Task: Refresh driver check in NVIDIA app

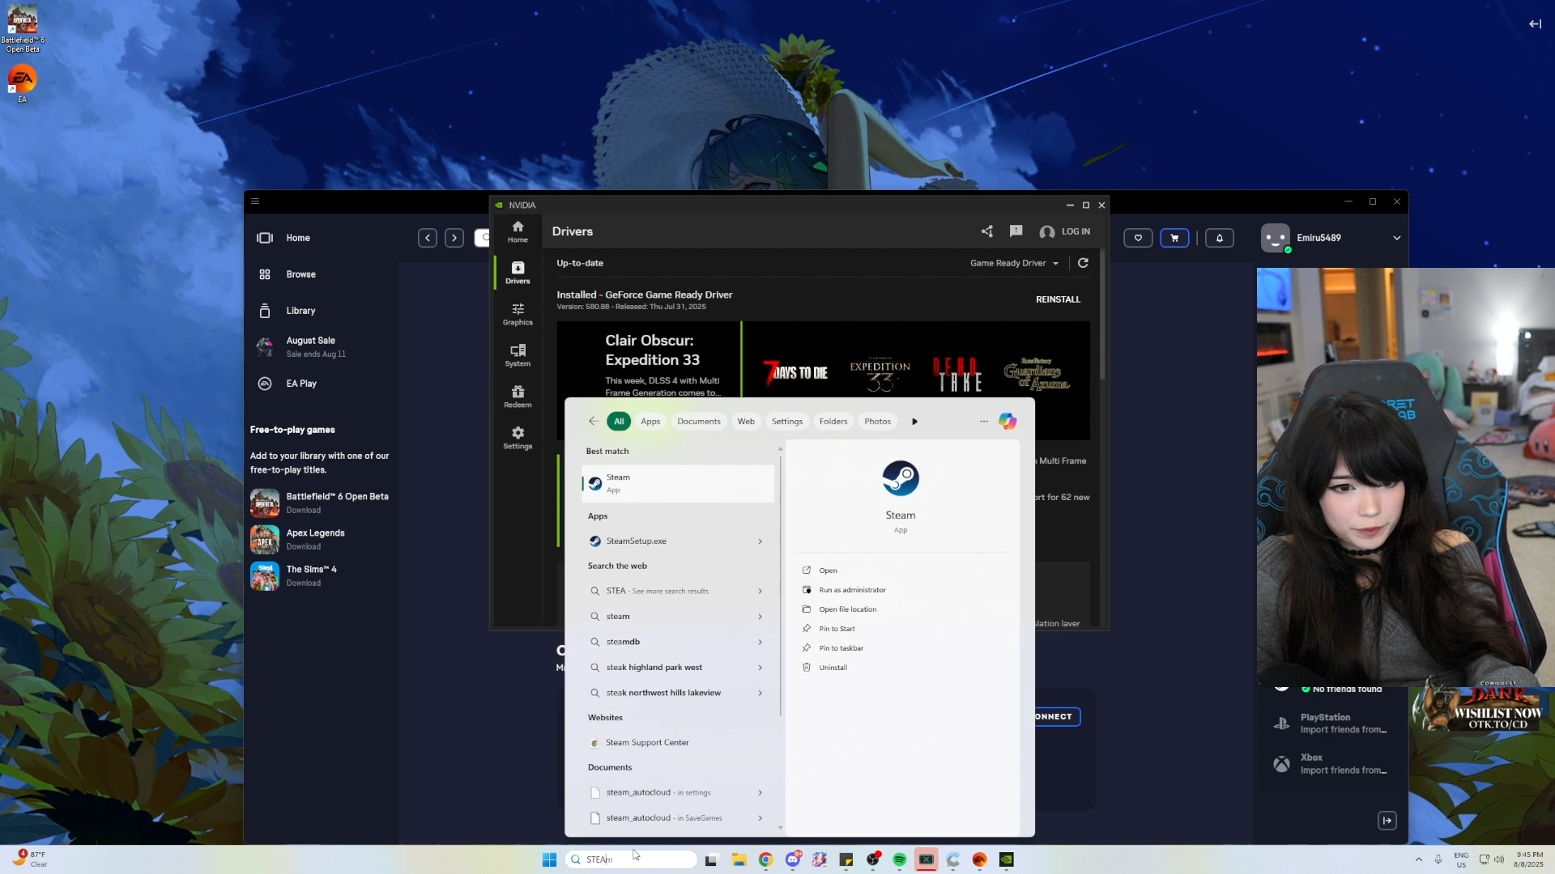Action: [1083, 263]
